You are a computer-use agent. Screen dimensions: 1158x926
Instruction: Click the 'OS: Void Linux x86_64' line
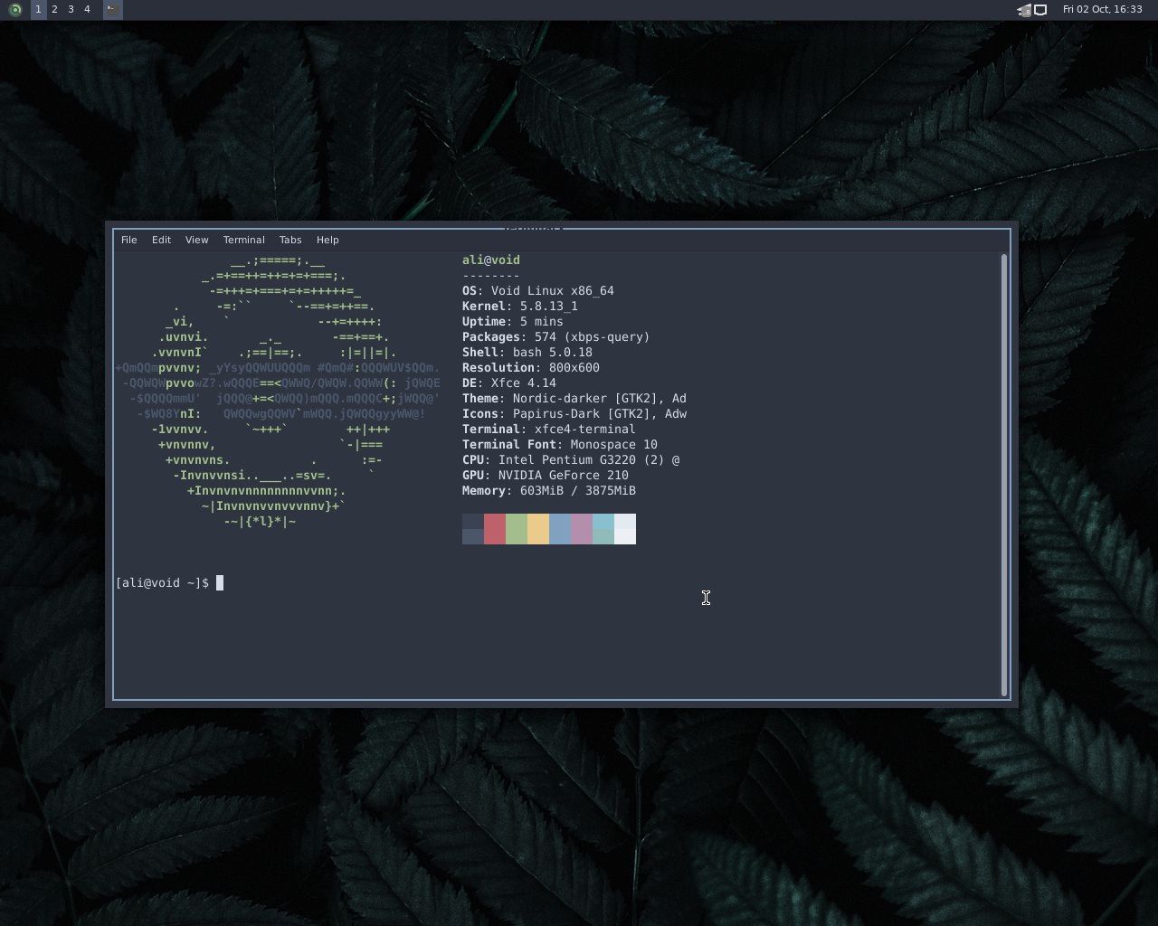tap(538, 291)
